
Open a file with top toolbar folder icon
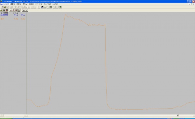tap(5, 7)
